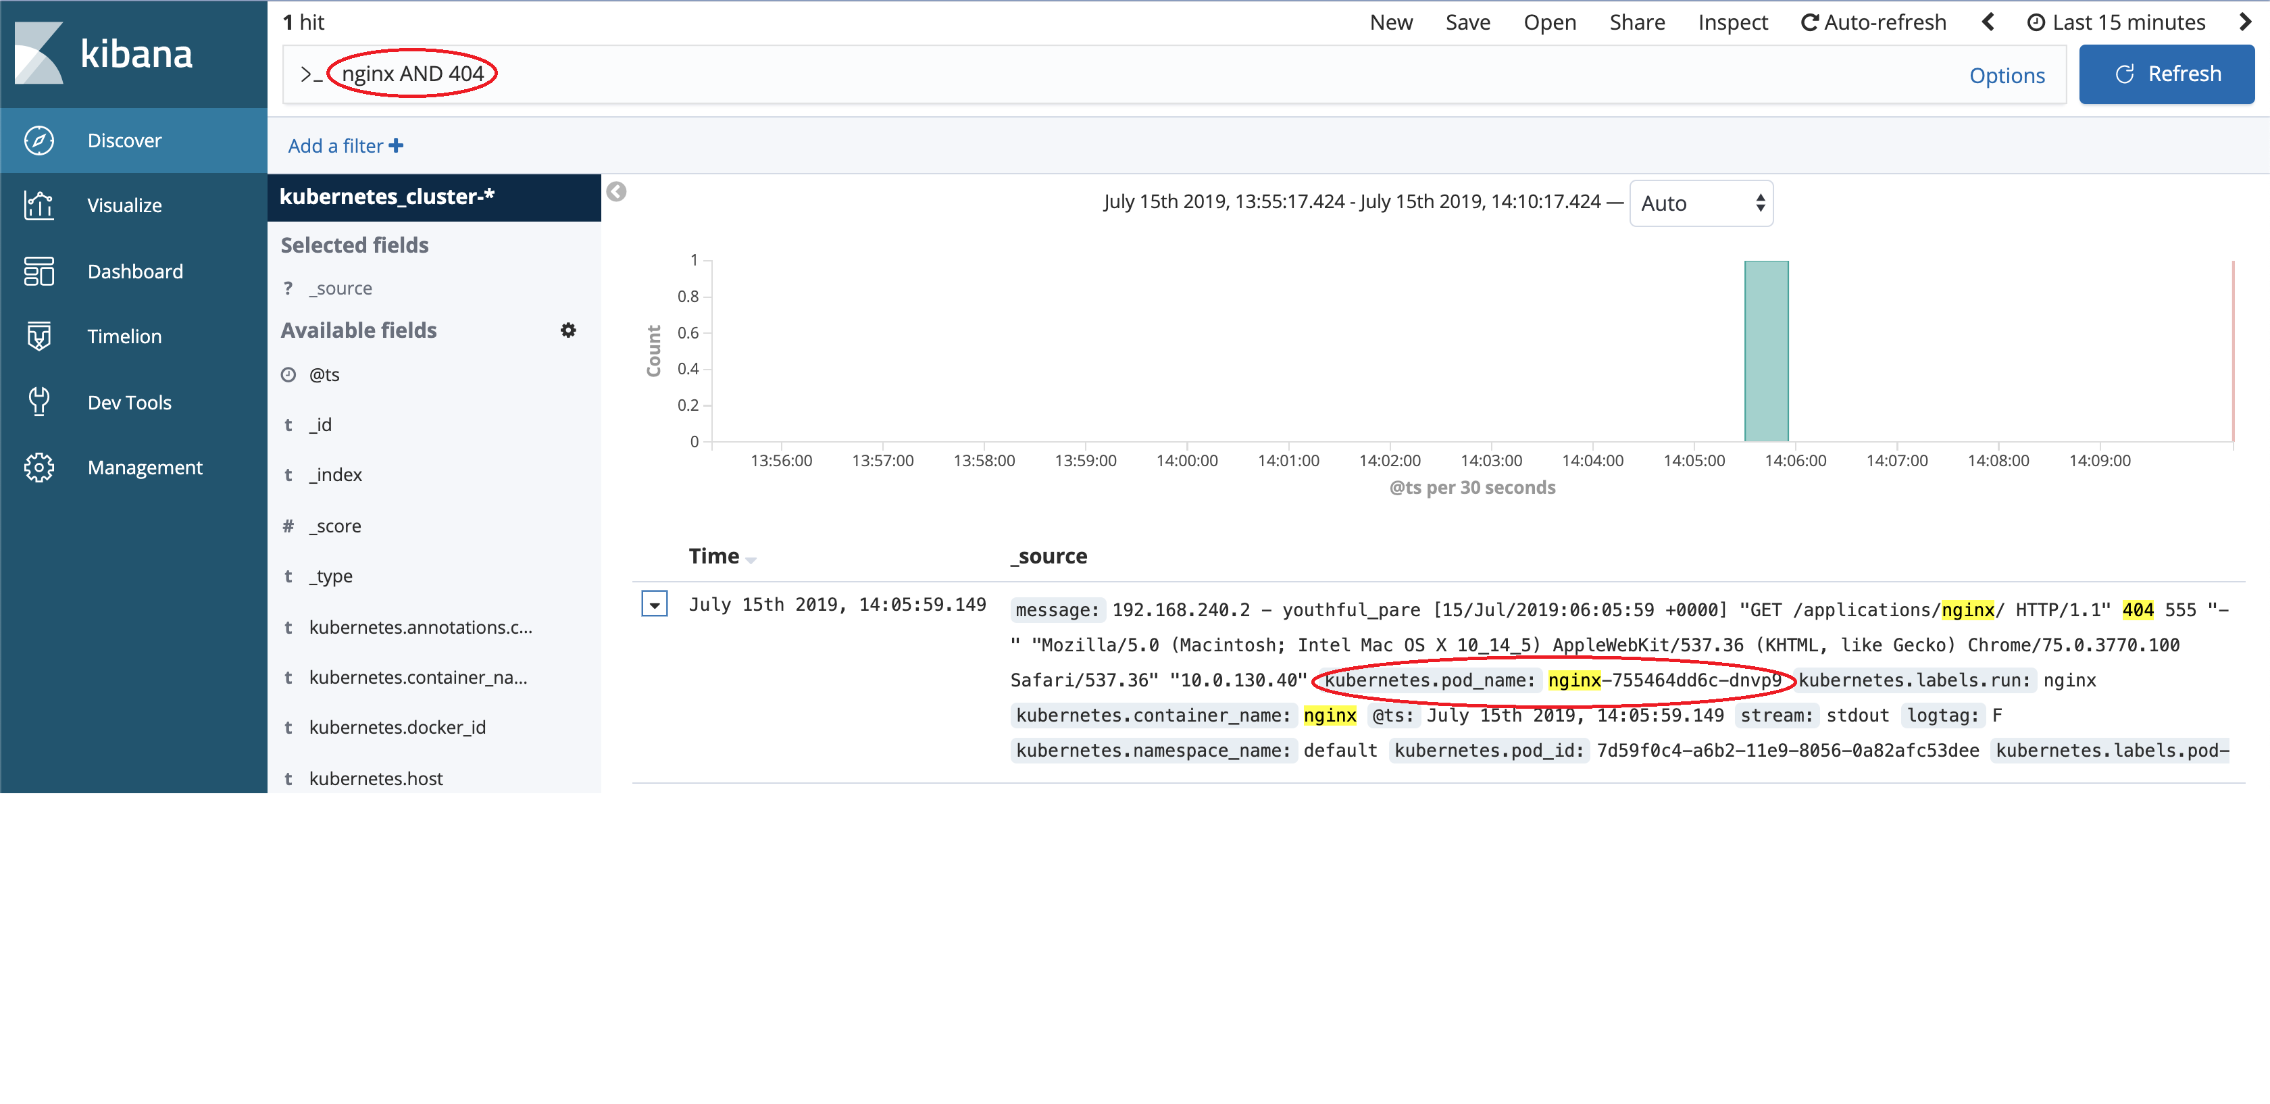Image resolution: width=2270 pixels, height=1104 pixels.
Task: Click the Add a filter link
Action: 345,146
